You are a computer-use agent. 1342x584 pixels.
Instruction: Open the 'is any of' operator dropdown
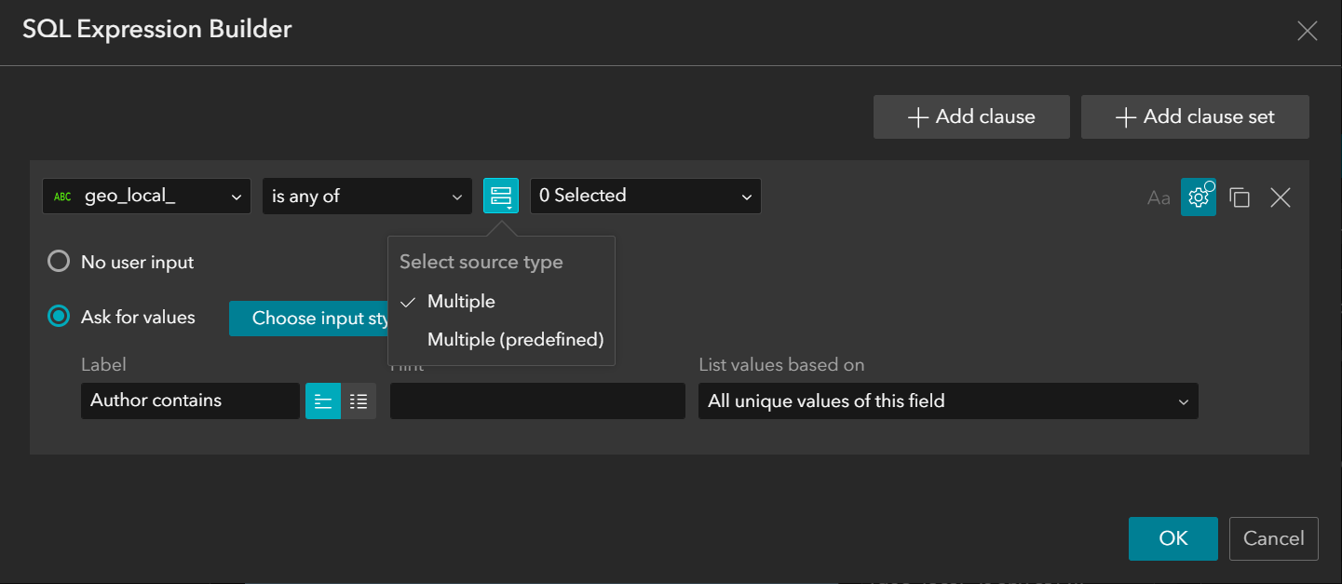tap(367, 197)
